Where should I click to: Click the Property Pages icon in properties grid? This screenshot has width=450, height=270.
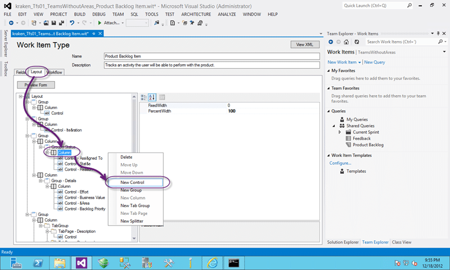162,97
